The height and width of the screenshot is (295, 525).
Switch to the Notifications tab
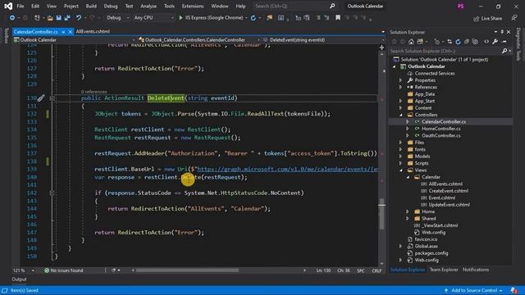pyautogui.click(x=476, y=270)
